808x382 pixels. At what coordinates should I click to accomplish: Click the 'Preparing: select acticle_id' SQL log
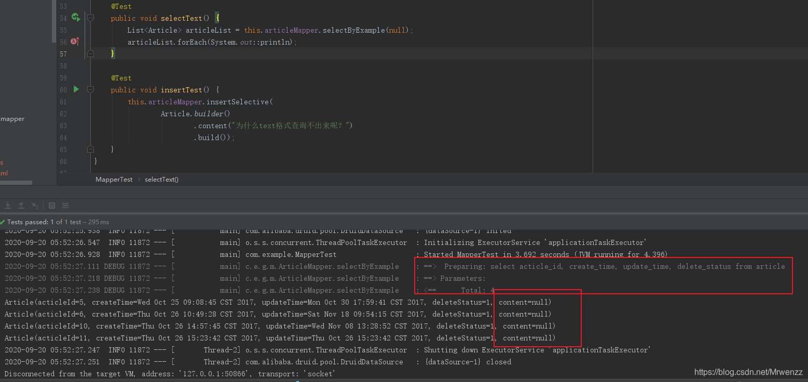point(614,266)
